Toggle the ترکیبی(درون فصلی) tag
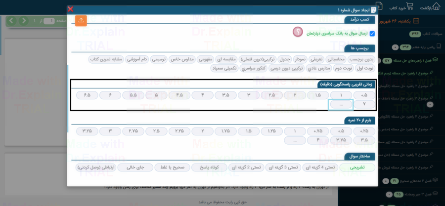The height and width of the screenshot is (206, 445). coord(257,59)
